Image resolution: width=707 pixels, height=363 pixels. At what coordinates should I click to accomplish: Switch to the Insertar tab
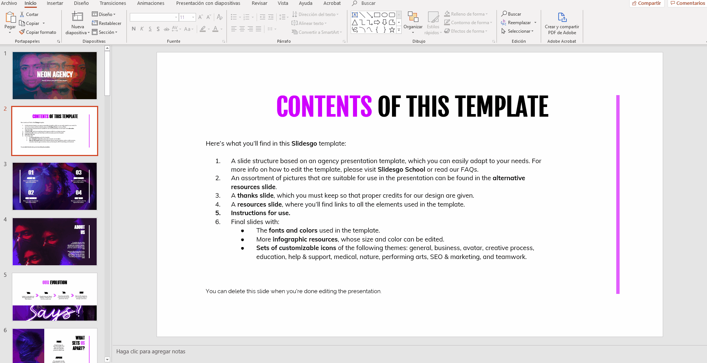click(x=55, y=3)
